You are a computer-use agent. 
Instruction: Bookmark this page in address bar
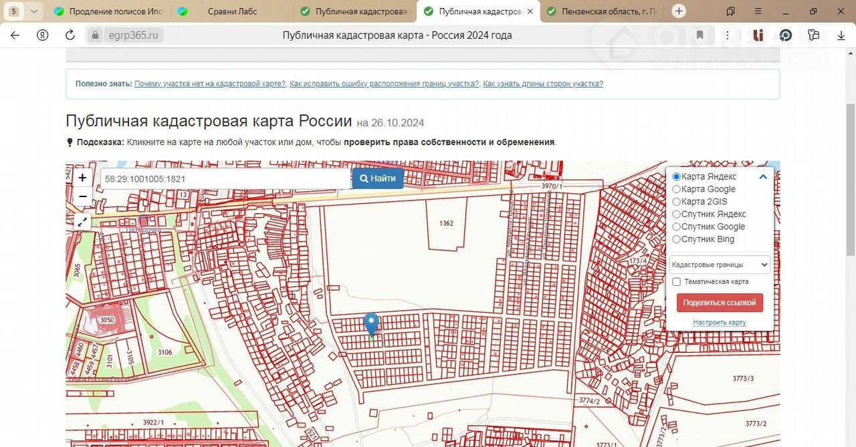click(700, 35)
